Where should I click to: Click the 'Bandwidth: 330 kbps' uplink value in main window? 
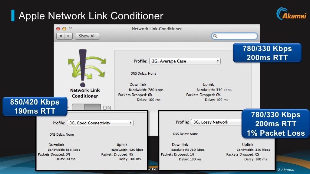(x=214, y=90)
